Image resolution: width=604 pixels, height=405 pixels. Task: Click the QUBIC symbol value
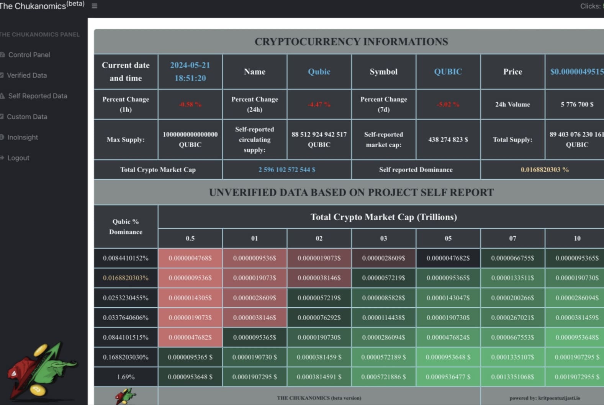point(448,72)
